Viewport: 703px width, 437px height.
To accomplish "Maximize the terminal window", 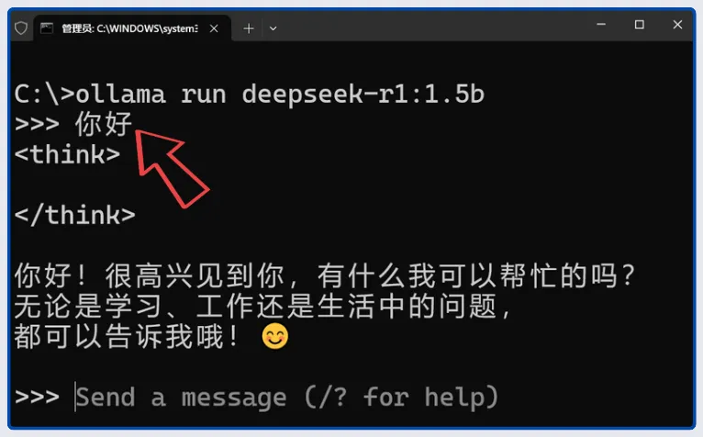I will 640,24.
